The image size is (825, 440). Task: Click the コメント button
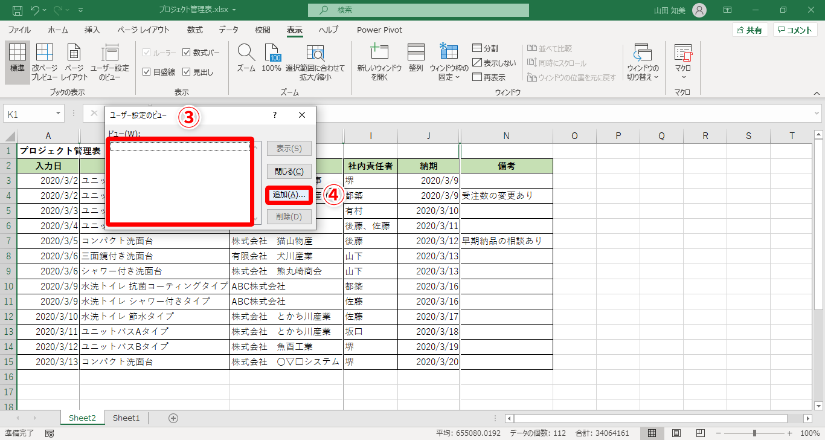[795, 30]
